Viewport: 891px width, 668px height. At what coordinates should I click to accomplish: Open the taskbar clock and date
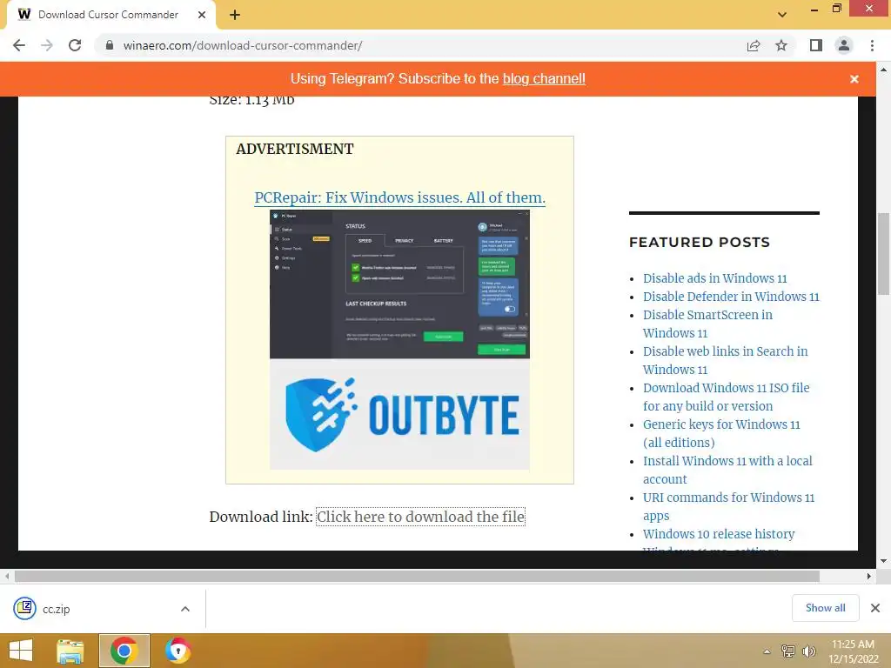coord(853,651)
